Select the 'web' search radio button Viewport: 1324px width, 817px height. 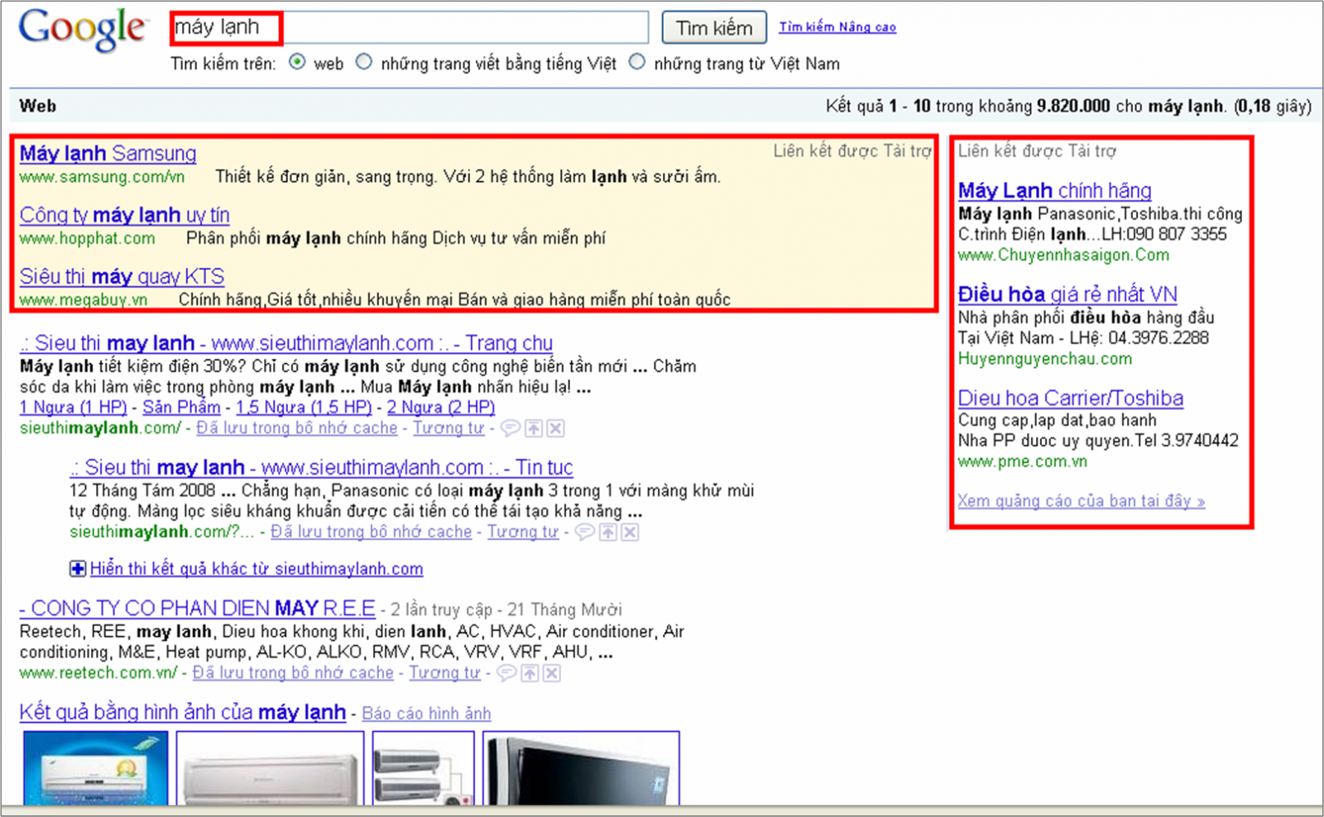(297, 62)
